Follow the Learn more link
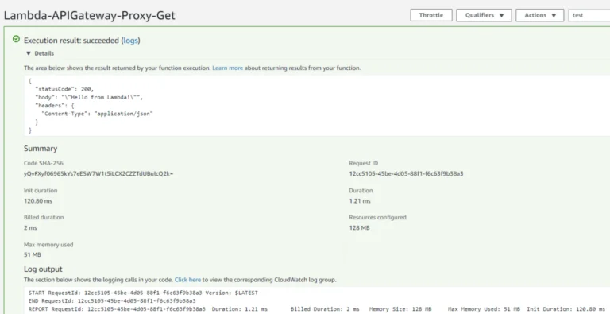The height and width of the screenshot is (314, 610). click(228, 68)
